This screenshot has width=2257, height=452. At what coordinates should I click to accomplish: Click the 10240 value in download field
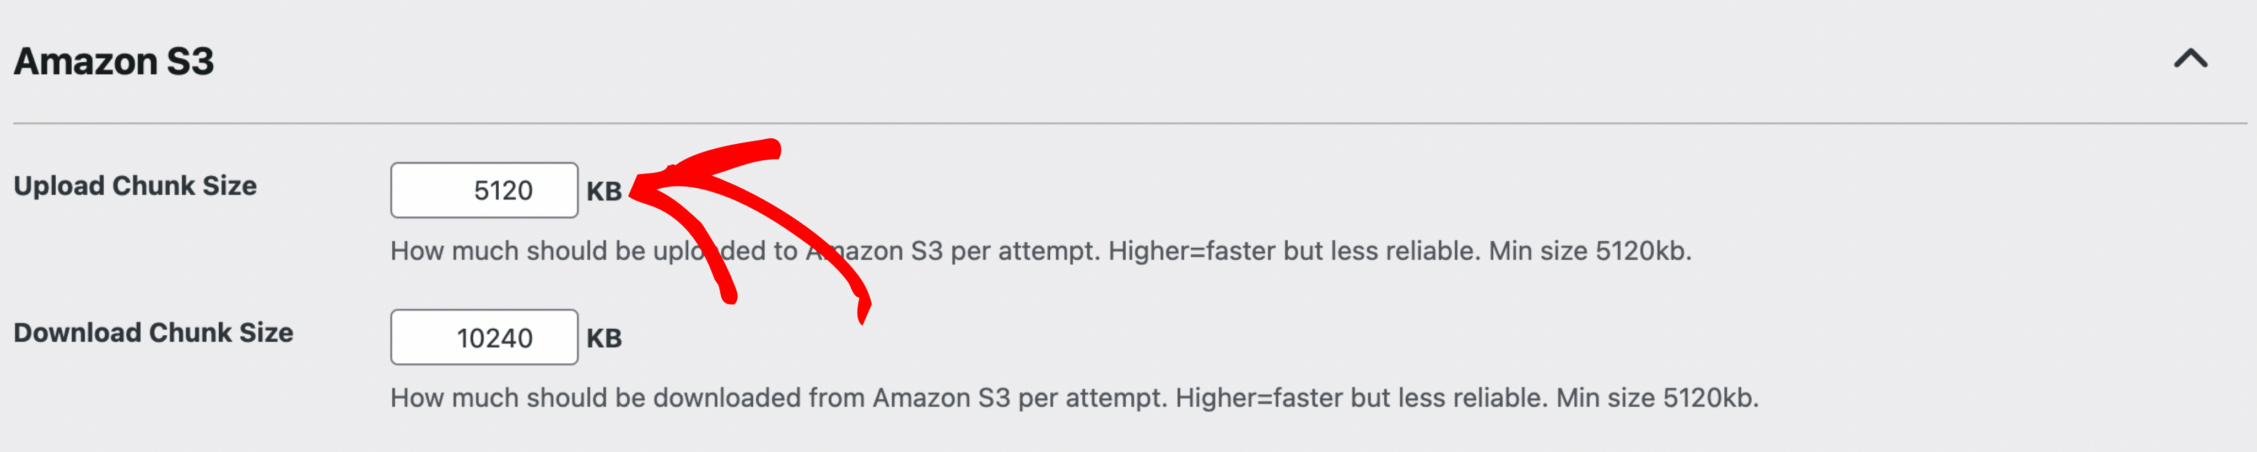[494, 338]
